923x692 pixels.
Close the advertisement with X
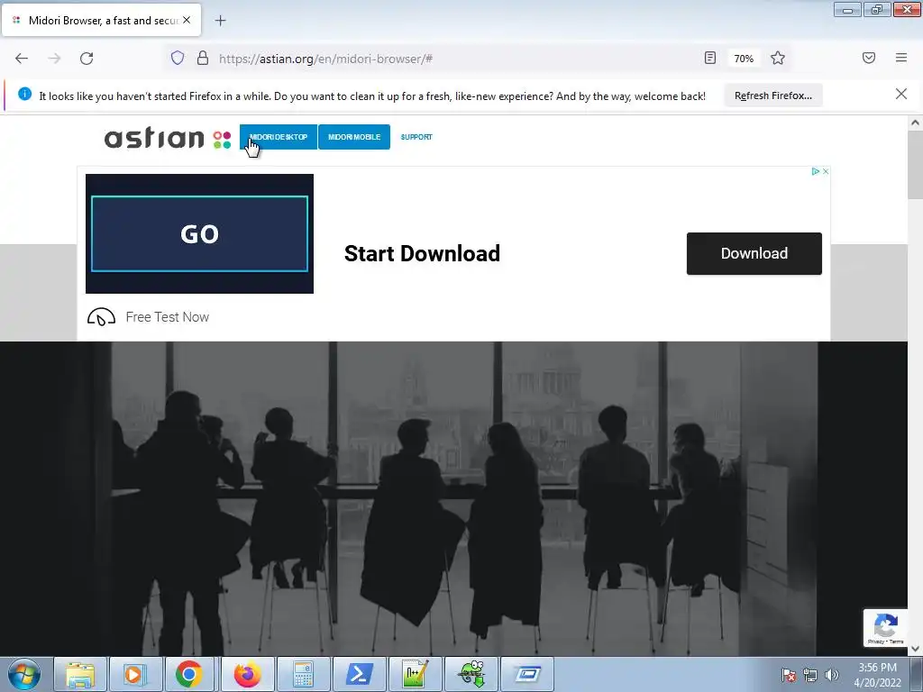point(826,171)
